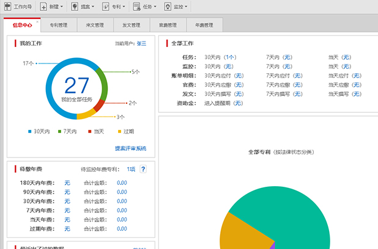Expand the 监控 dropdown arrow
The width and height of the screenshot is (378, 249).
point(185,7)
